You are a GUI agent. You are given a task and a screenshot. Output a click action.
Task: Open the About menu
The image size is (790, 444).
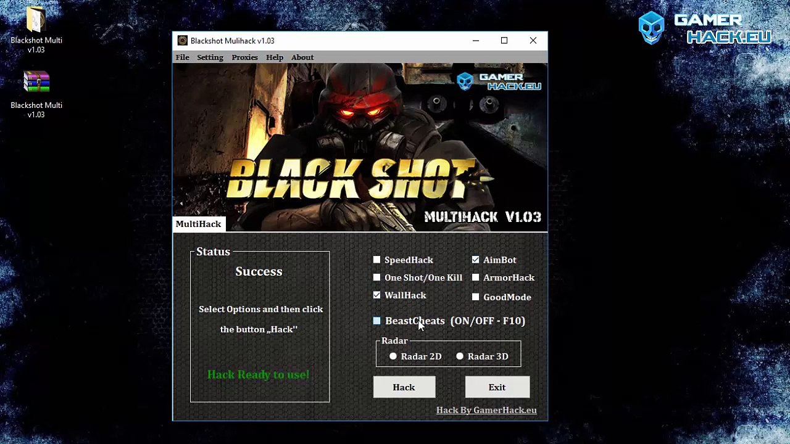click(x=302, y=57)
